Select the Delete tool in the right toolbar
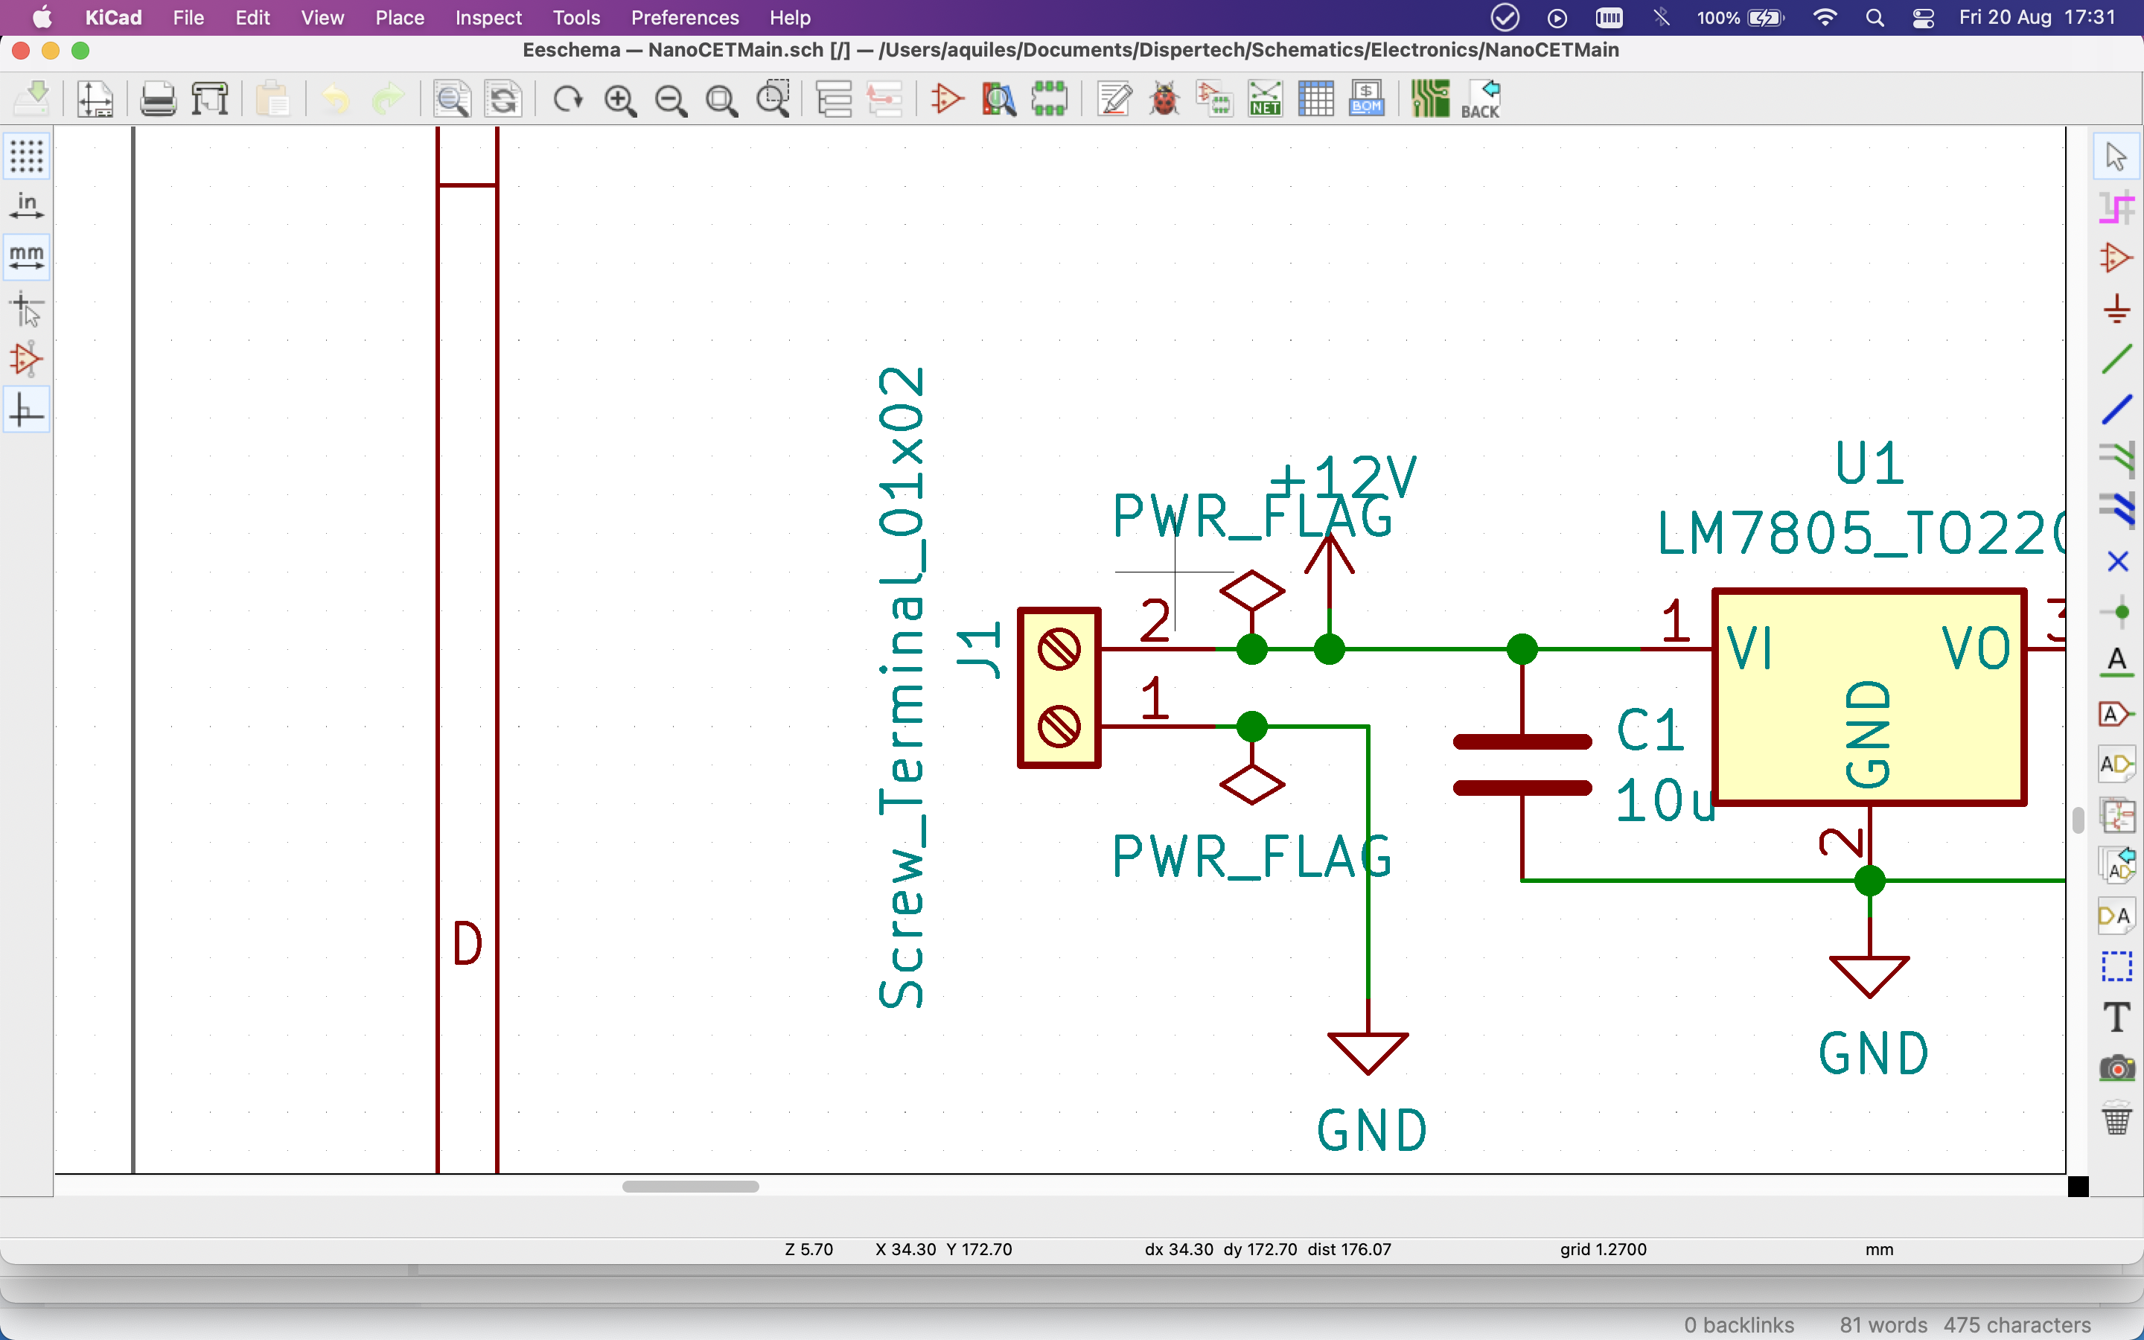 (2117, 1118)
